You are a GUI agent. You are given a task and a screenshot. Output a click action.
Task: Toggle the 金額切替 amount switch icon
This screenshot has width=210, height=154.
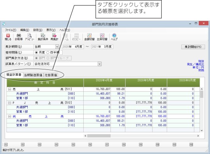pyautogui.click(x=89, y=37)
